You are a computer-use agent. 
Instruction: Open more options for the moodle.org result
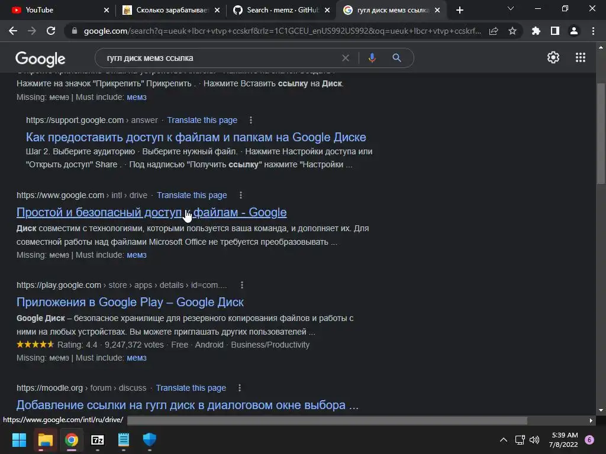(240, 388)
